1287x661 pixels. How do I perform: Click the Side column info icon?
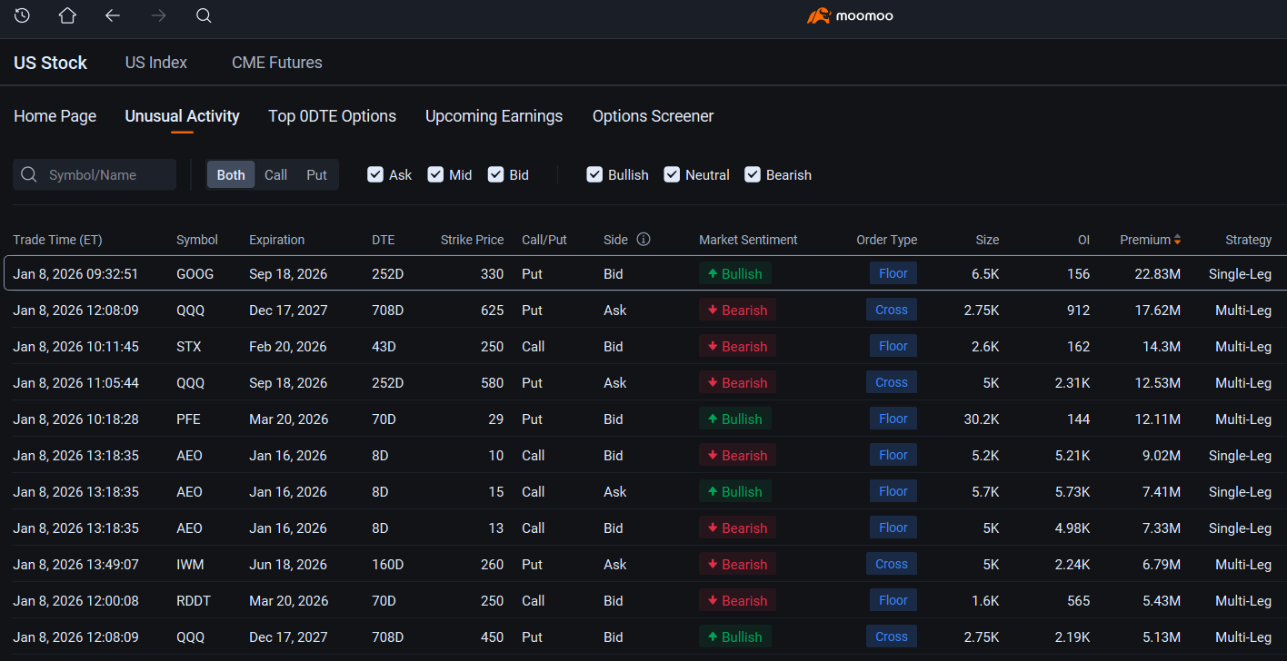tap(643, 240)
